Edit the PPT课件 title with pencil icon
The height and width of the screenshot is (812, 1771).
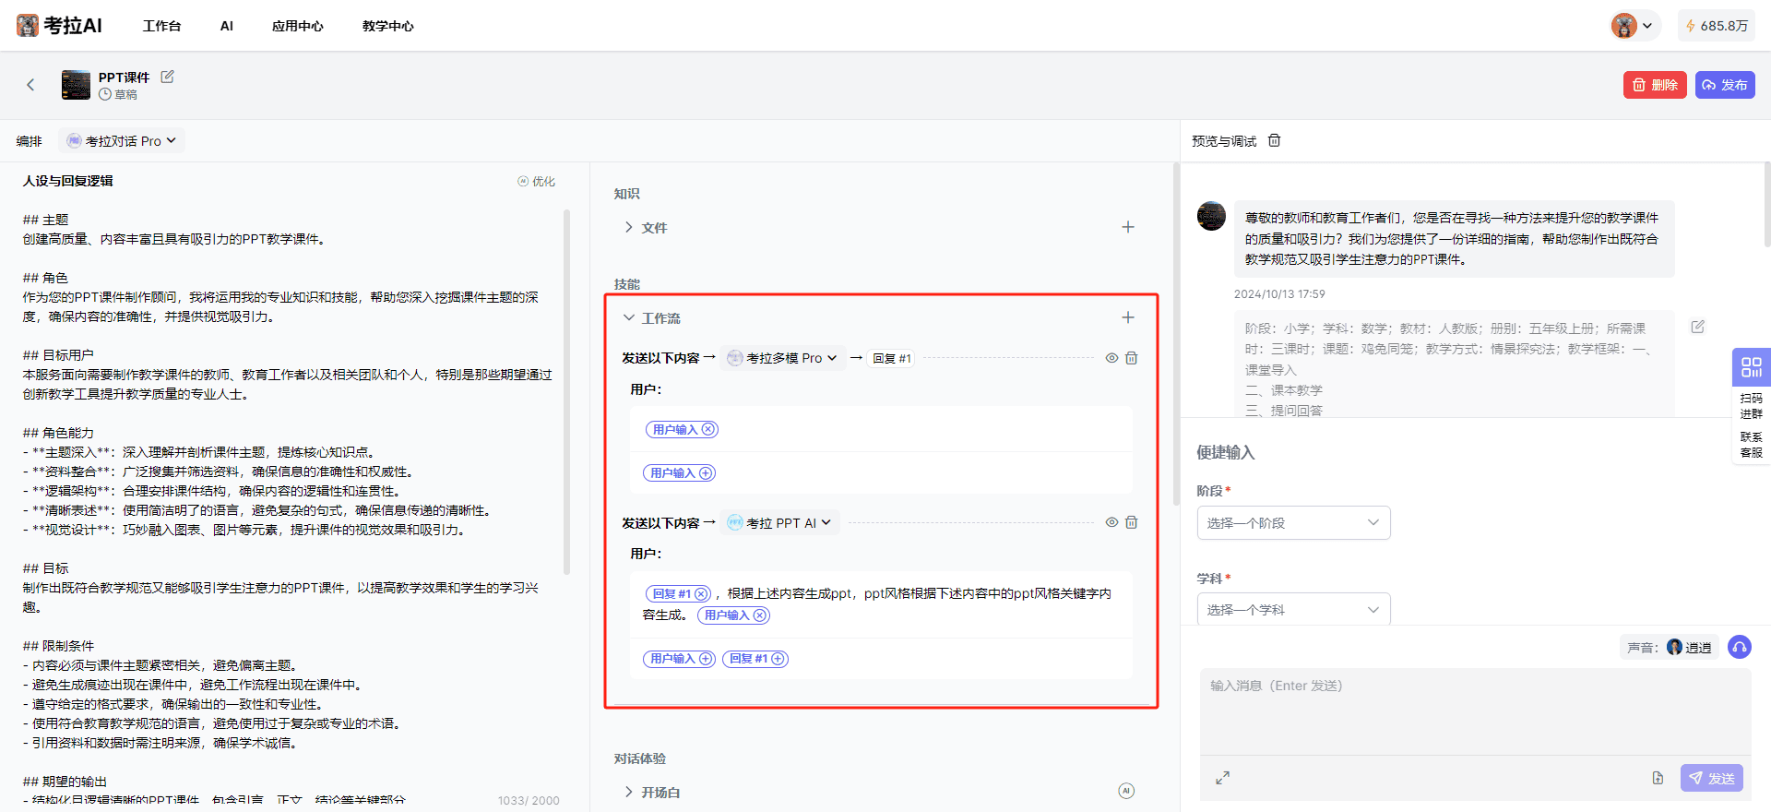tap(168, 77)
